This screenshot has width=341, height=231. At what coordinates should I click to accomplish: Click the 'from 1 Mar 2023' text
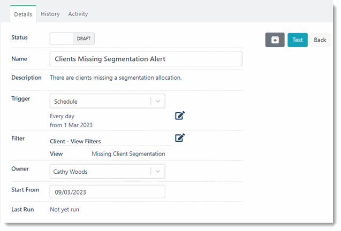click(71, 125)
